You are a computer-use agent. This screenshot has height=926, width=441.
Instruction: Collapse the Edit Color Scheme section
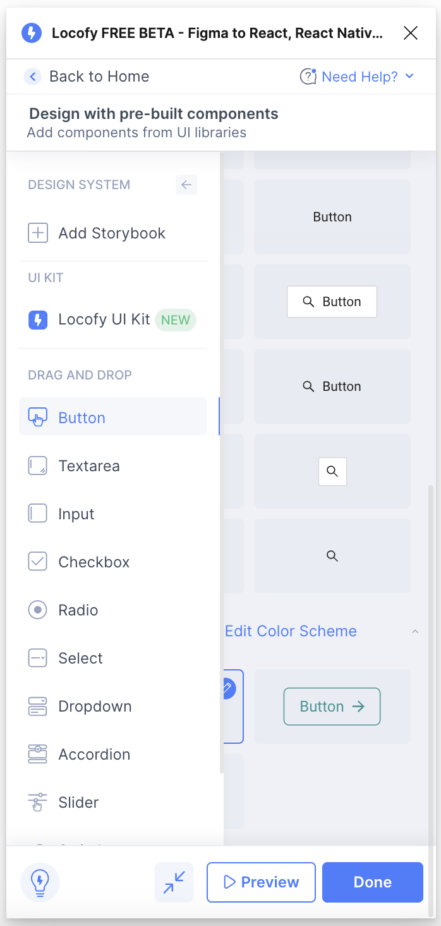(x=415, y=631)
